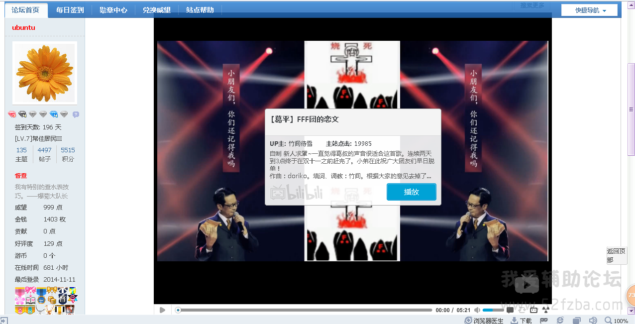
Task: Click the star with lips medal badge
Action: [73, 296]
